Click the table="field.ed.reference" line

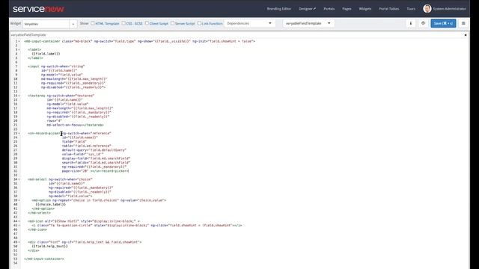[87, 146]
